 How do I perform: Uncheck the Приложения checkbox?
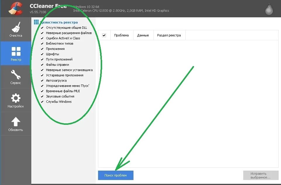click(x=42, y=49)
